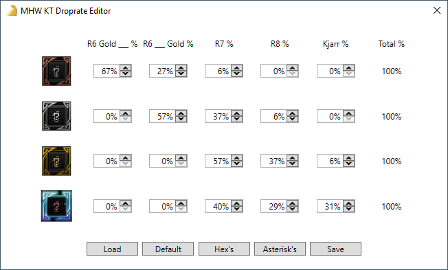Image resolution: width=448 pixels, height=270 pixels.
Task: Click the "Total %" column header
Action: point(392,44)
